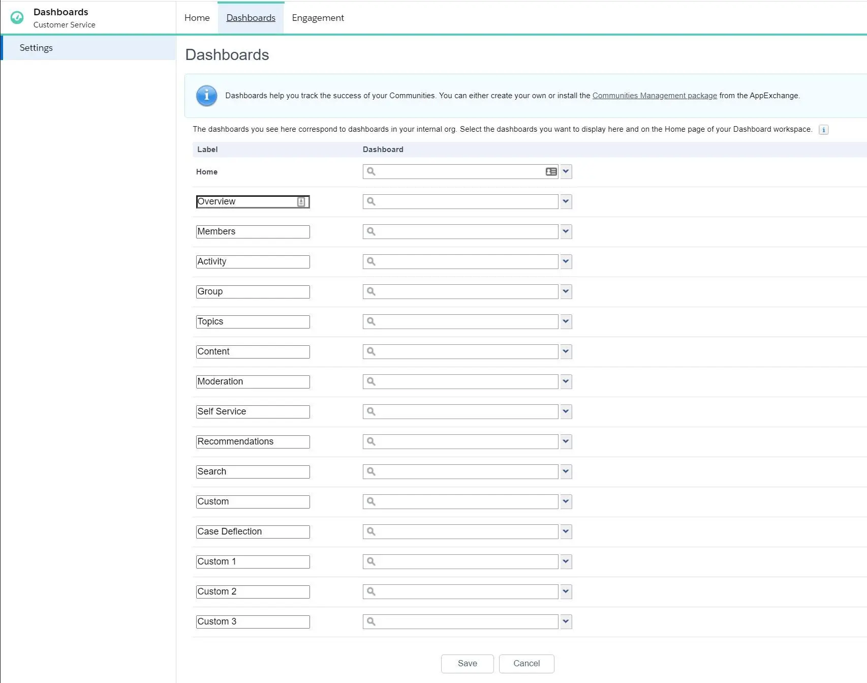Viewport: 867px width, 683px height.
Task: Open the Moderation row dashboard dropdown
Action: coord(566,381)
